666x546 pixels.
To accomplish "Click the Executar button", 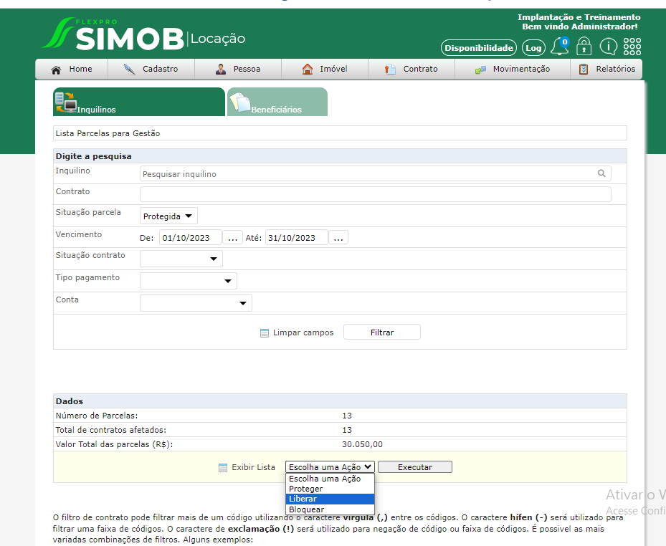I will tap(415, 467).
